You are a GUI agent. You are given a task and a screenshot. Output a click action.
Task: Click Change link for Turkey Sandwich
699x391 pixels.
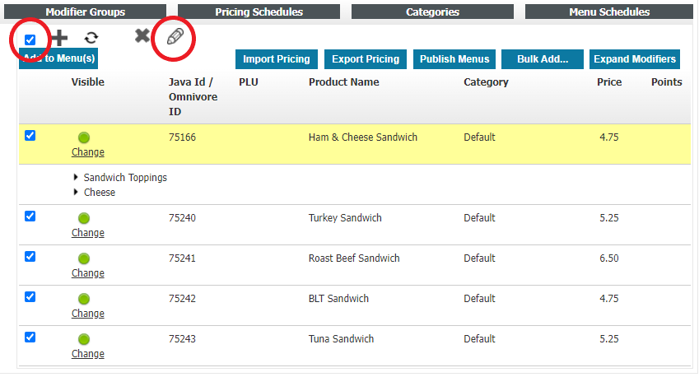tap(88, 233)
